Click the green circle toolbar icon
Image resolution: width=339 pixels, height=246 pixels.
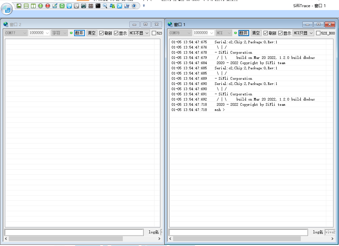pos(40,6)
